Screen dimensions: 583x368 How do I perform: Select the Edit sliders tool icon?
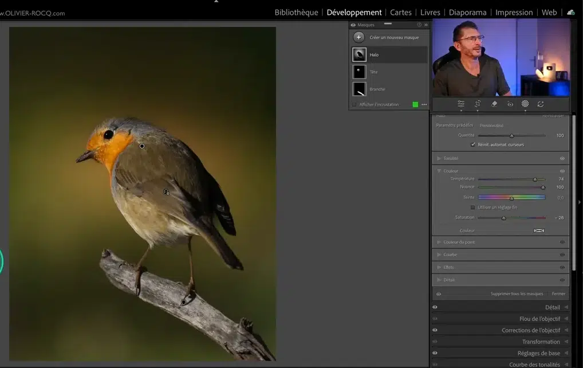pos(461,104)
